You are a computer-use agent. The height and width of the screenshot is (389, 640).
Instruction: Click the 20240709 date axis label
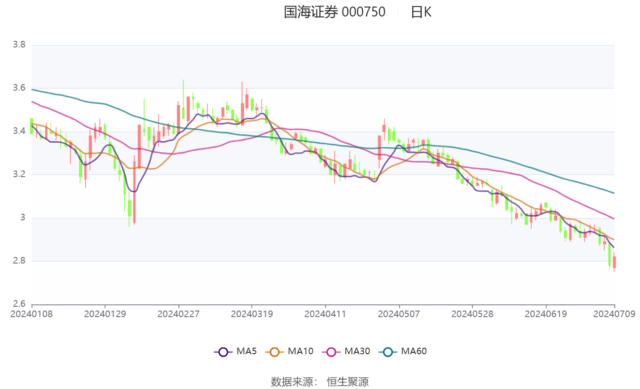coord(615,314)
